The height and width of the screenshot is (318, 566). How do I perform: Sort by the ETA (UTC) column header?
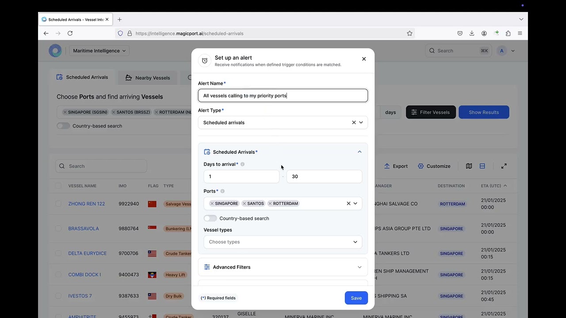point(494,186)
